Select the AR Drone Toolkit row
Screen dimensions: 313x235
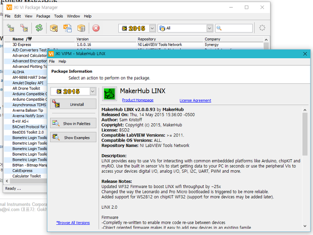pyautogui.click(x=26, y=88)
